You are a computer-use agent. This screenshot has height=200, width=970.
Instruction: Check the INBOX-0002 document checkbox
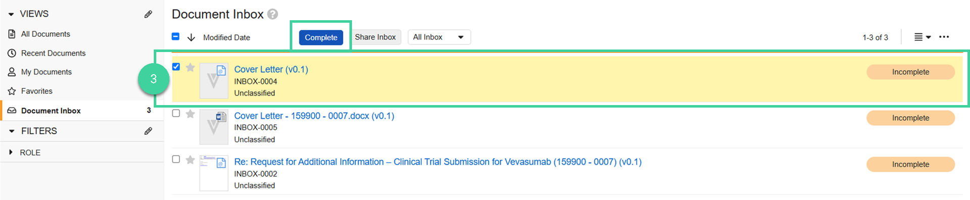click(x=176, y=159)
